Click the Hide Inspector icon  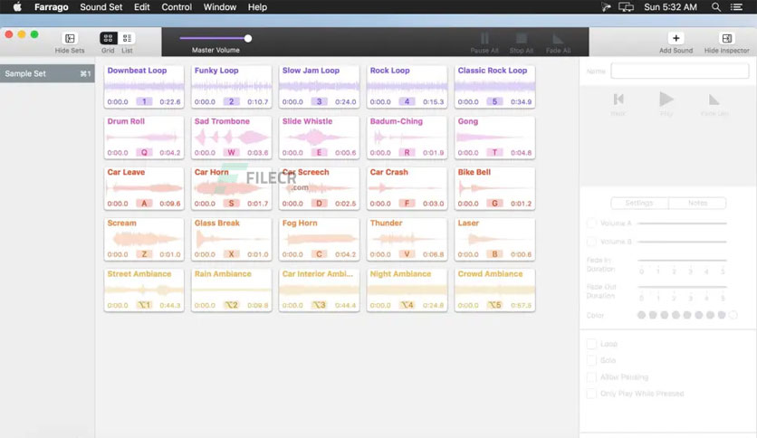tap(726, 38)
